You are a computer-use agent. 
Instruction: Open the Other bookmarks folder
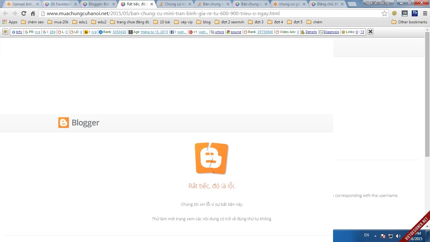[410, 22]
